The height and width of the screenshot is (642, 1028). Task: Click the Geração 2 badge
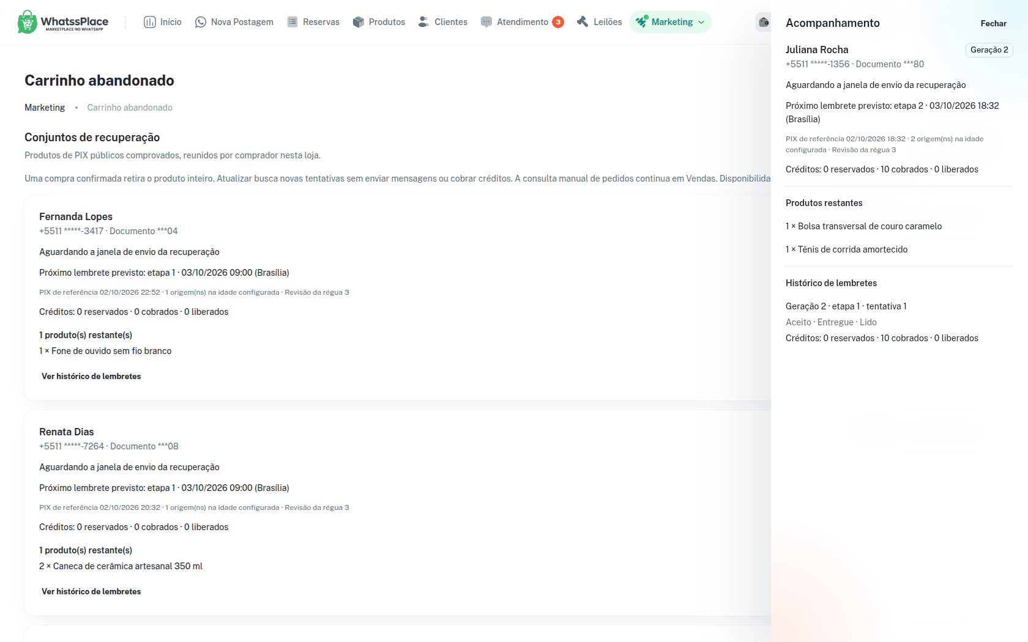(x=989, y=50)
